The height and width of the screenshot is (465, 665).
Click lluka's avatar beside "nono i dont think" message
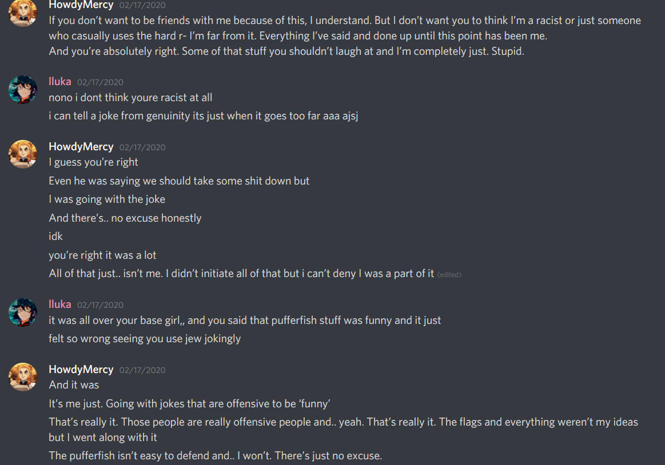click(23, 90)
